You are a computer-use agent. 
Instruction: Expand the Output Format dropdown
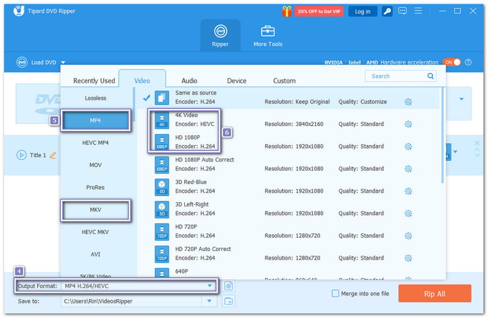[210, 286]
